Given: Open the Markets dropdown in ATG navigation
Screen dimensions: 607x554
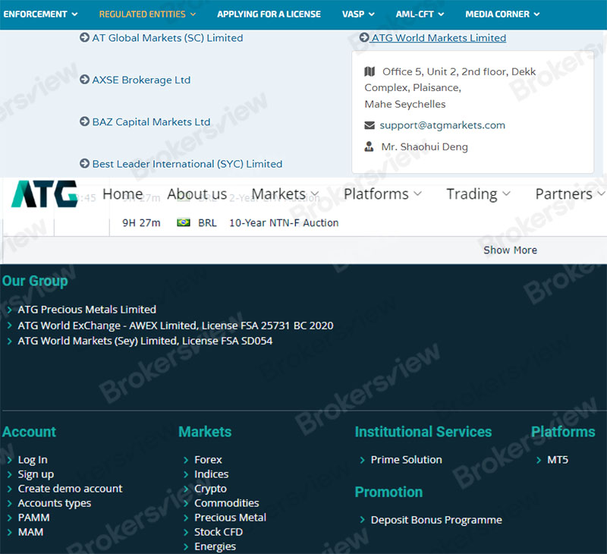Looking at the screenshot, I should (x=285, y=194).
